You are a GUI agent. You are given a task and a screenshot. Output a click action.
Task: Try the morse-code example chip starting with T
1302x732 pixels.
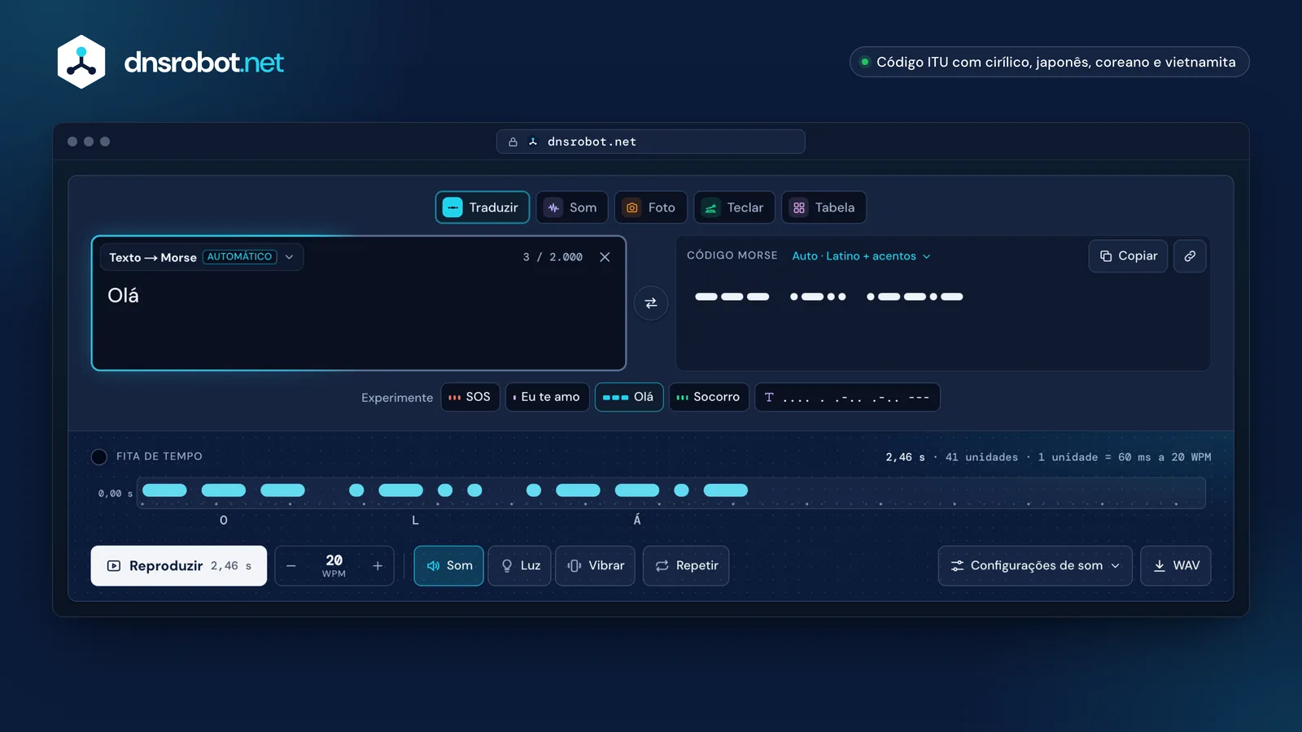tap(847, 397)
